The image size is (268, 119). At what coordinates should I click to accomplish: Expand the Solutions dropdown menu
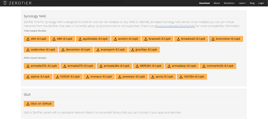pyautogui.click(x=229, y=3)
